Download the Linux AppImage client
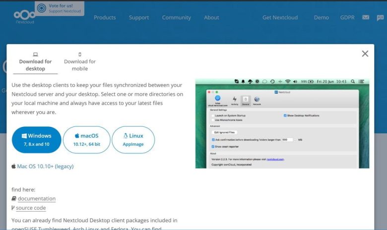387x230 pixels. (133, 140)
